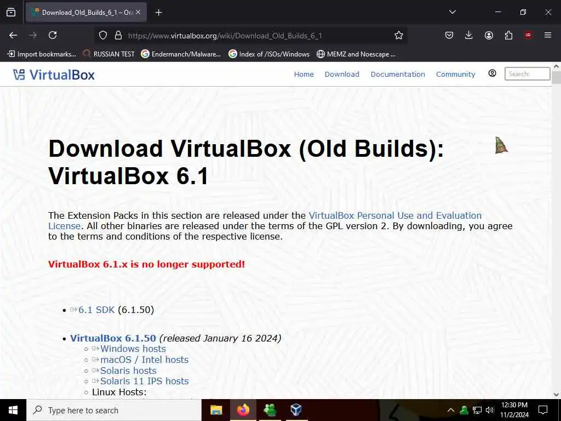Screen dimensions: 561x421
Task: Download the Windows hosts build
Action: [133, 349]
